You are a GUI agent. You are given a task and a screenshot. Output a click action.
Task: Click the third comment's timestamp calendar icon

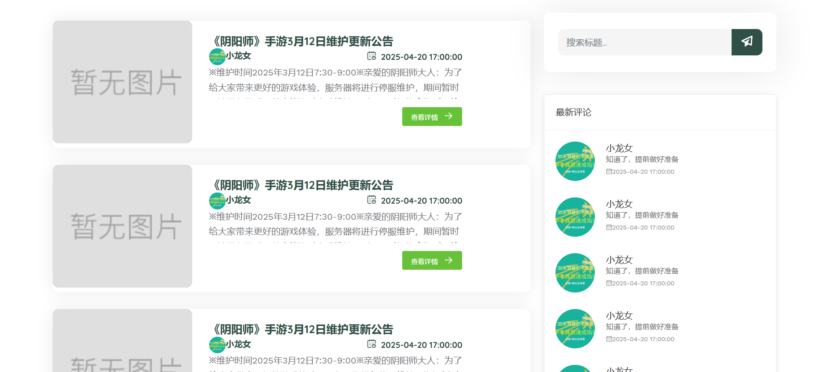pyautogui.click(x=609, y=283)
